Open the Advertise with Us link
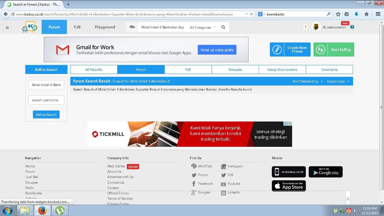 click(x=120, y=177)
